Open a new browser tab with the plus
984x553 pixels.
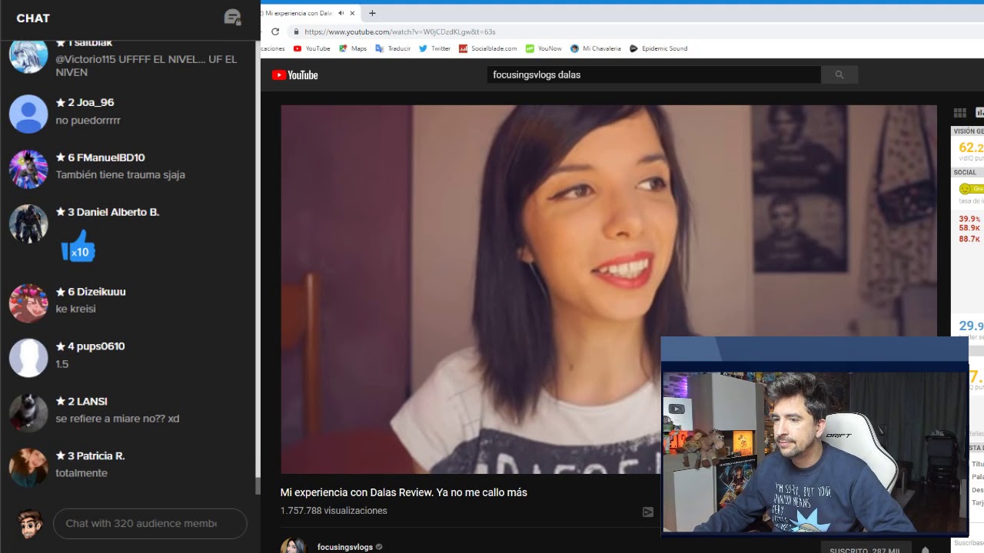point(372,13)
